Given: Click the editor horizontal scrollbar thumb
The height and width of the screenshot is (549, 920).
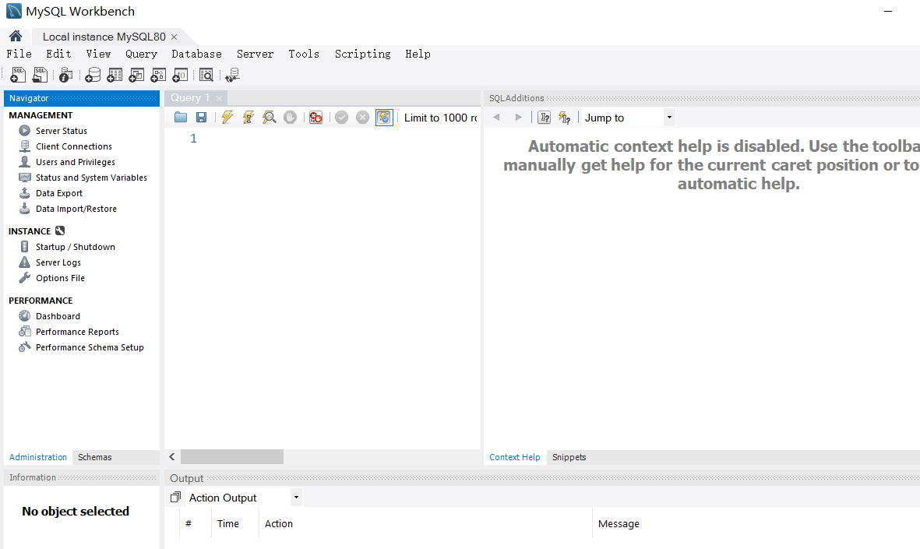Looking at the screenshot, I should point(232,457).
